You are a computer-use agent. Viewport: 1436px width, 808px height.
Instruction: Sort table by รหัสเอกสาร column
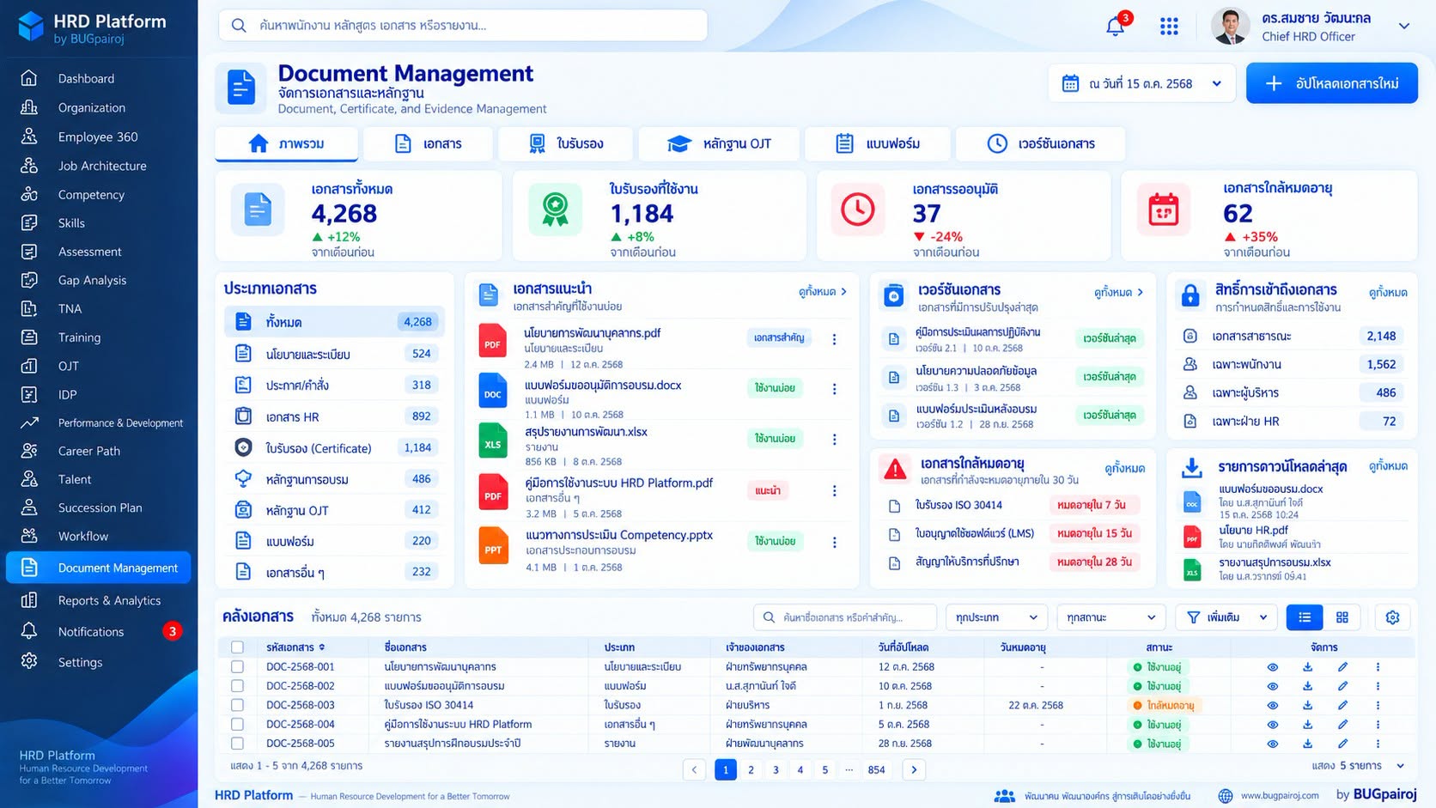pyautogui.click(x=295, y=647)
